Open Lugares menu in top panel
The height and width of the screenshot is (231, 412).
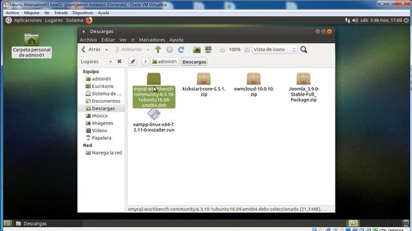(53, 20)
